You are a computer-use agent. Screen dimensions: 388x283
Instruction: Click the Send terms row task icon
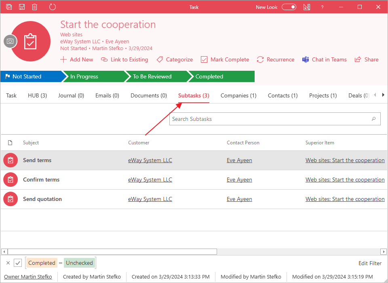(11, 160)
